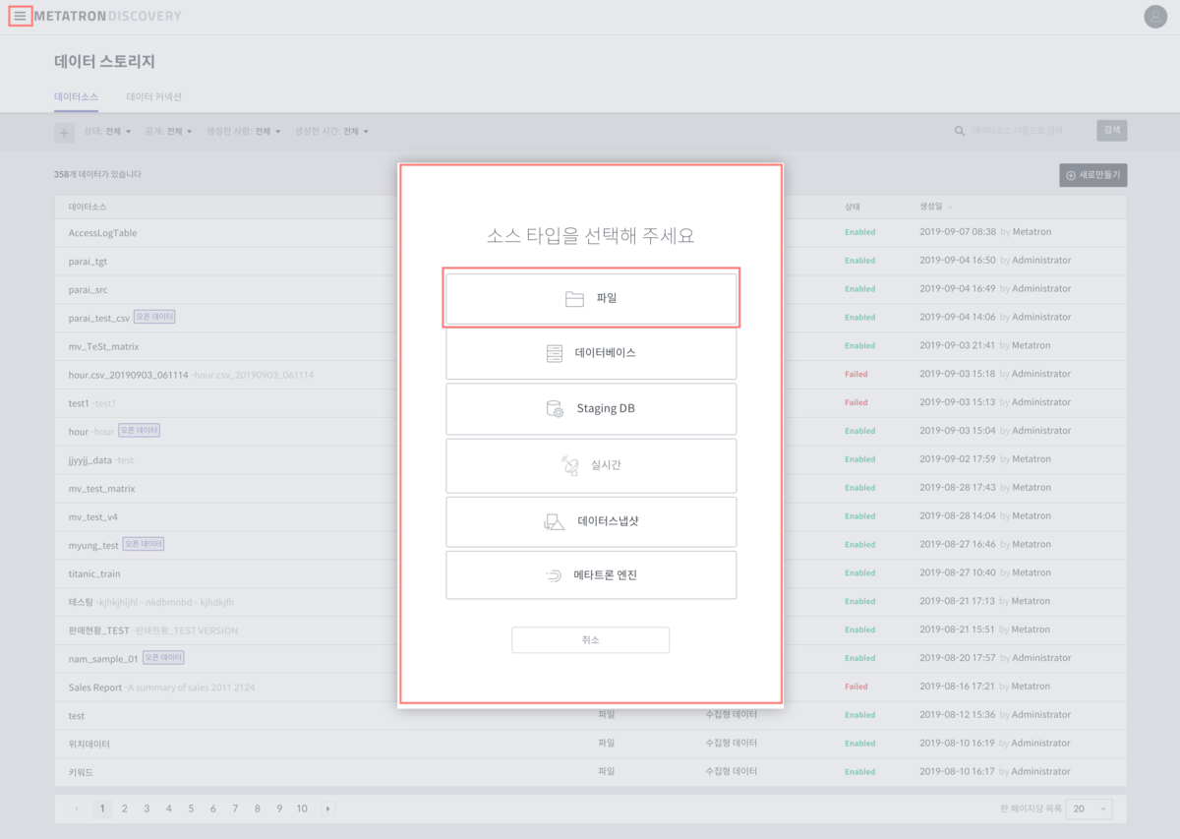Expand the 생성한 시간: 전체 filter
This screenshot has width=1180, height=839.
pyautogui.click(x=332, y=132)
